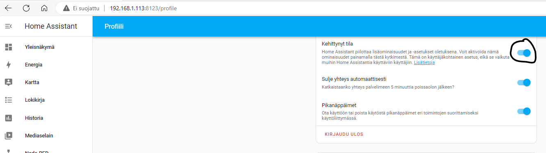Open the Lisätietoja link
The image size is (546, 153).
coord(424,63)
